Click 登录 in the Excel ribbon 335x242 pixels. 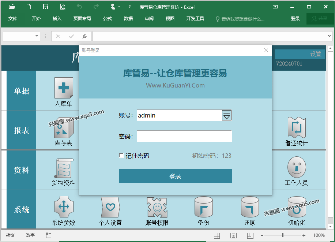295,19
